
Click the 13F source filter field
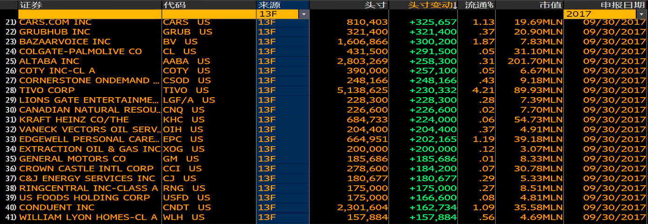pyautogui.click(x=277, y=14)
